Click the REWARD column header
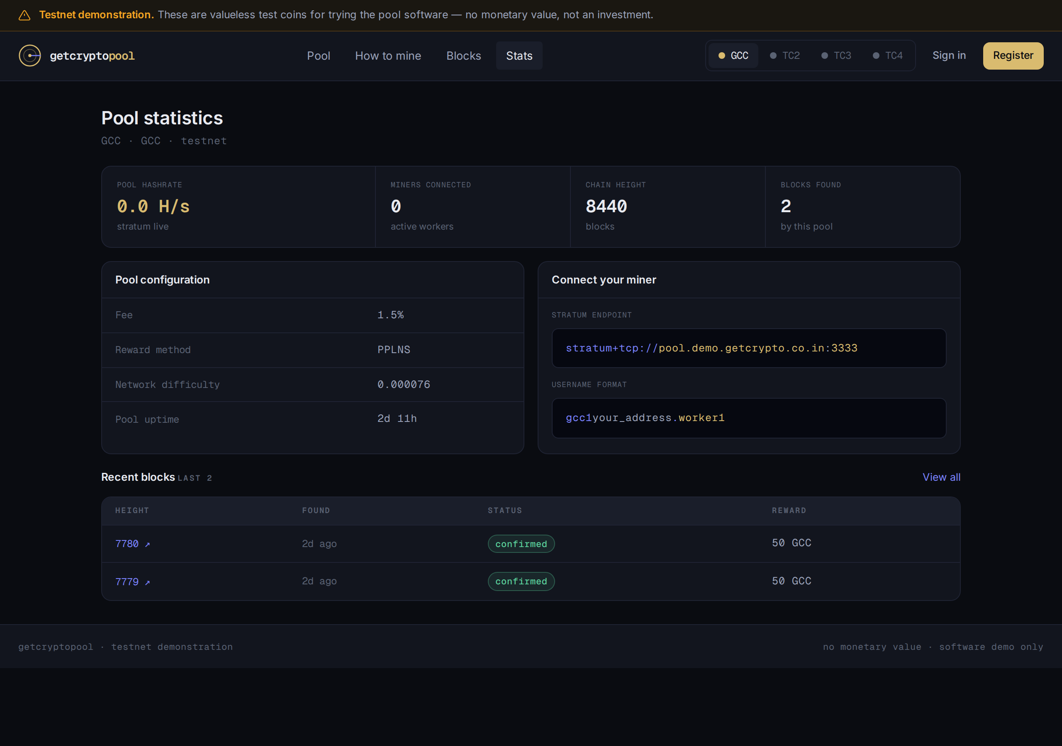The image size is (1062, 746). click(x=789, y=510)
